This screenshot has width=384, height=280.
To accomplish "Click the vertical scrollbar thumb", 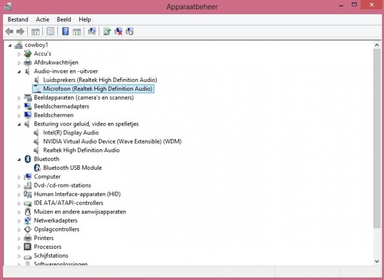I will (377, 138).
